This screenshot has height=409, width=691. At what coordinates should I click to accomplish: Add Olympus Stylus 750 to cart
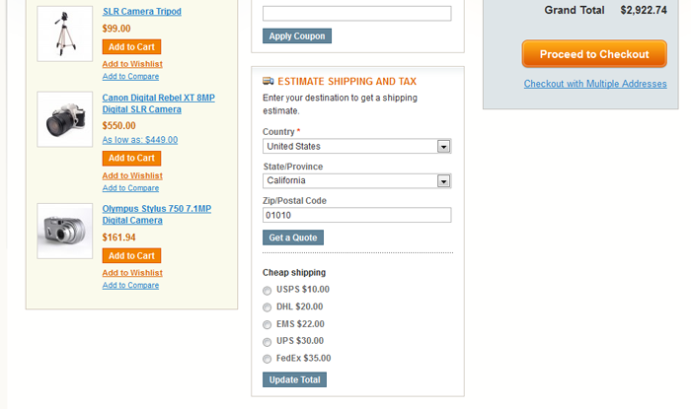(x=131, y=255)
